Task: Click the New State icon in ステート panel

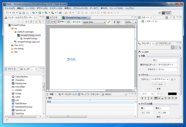Action: click(167, 18)
